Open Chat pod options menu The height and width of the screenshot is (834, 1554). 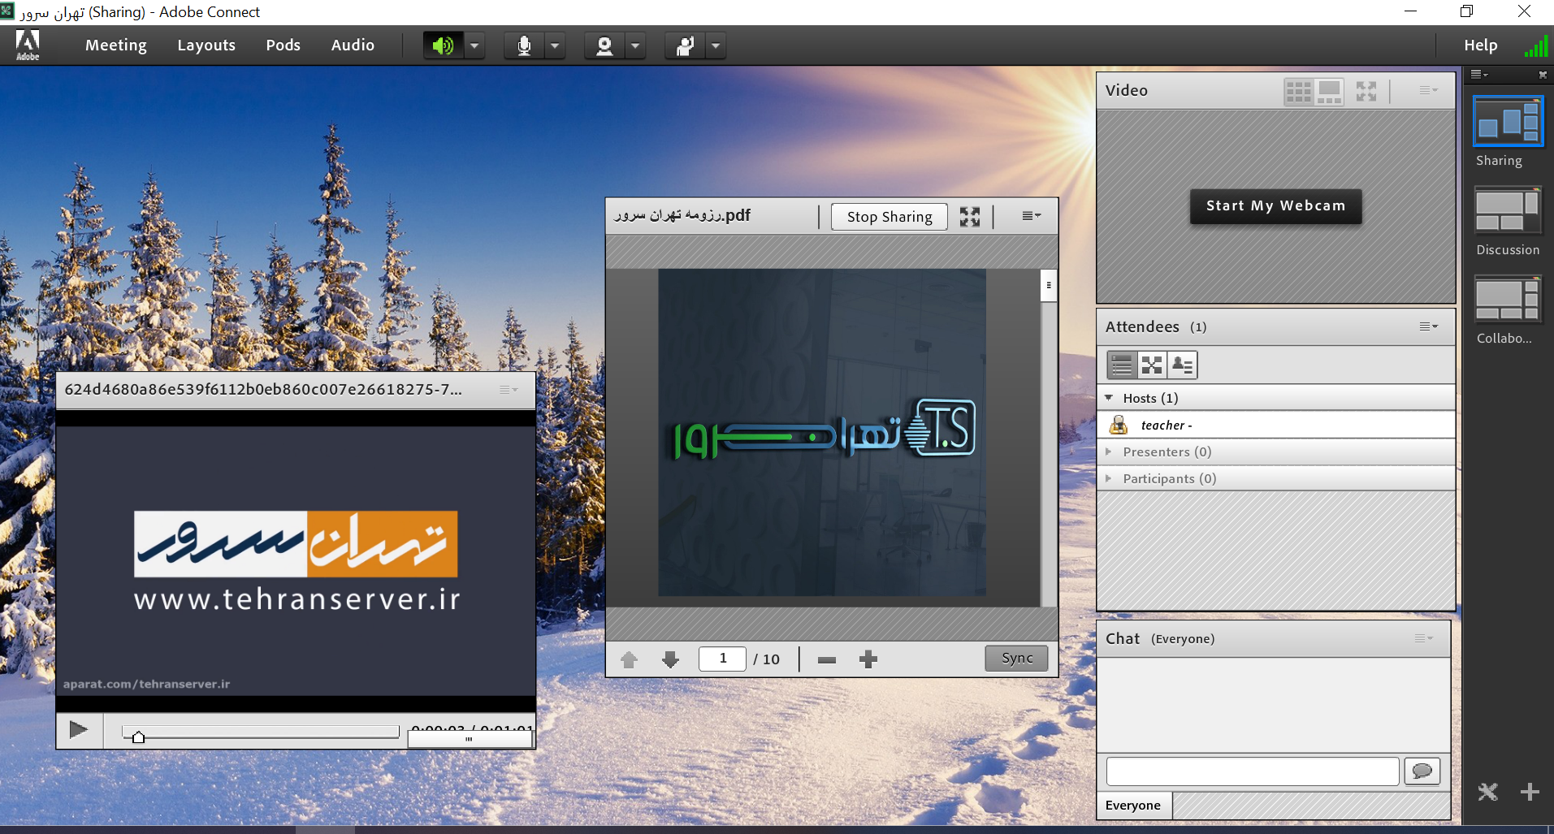click(1423, 638)
